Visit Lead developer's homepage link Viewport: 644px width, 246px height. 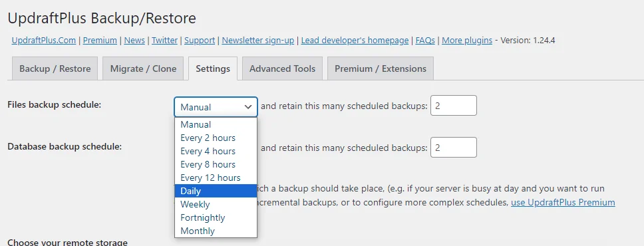tap(355, 41)
